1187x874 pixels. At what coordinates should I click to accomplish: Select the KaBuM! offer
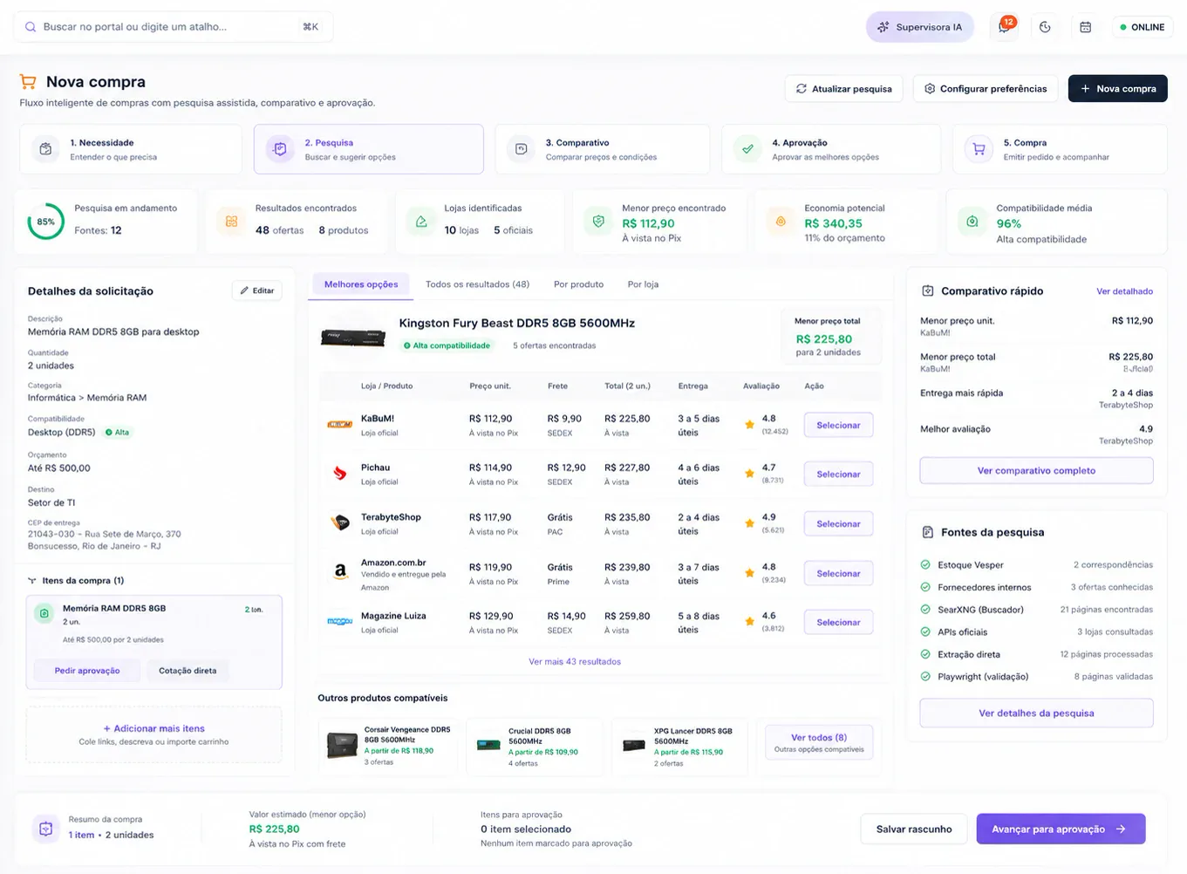coord(838,425)
